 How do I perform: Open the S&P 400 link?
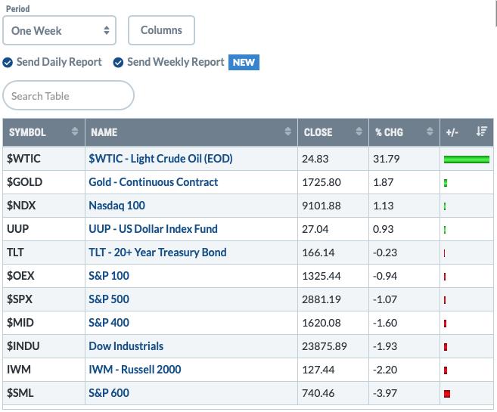click(x=109, y=323)
